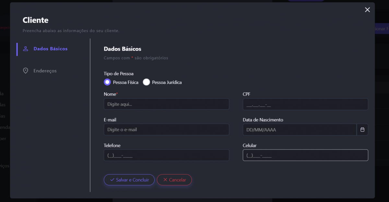Focus the E-mail input field
Screen dimensions: 389x202
[166, 130]
